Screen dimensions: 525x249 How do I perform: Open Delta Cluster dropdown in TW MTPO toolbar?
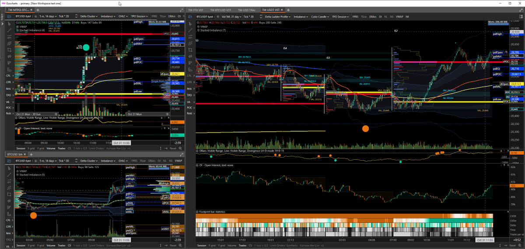[89, 16]
